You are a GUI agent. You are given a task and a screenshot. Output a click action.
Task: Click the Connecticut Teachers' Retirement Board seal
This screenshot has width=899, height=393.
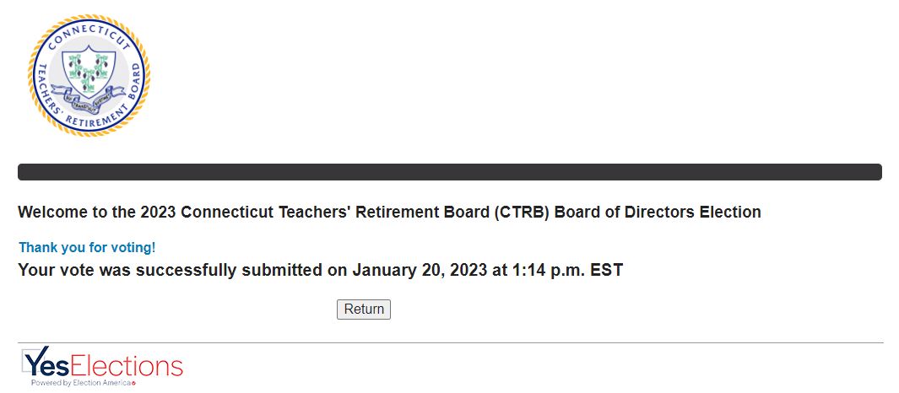(x=89, y=75)
